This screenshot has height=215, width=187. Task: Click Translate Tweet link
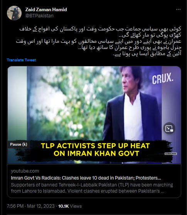click(22, 60)
